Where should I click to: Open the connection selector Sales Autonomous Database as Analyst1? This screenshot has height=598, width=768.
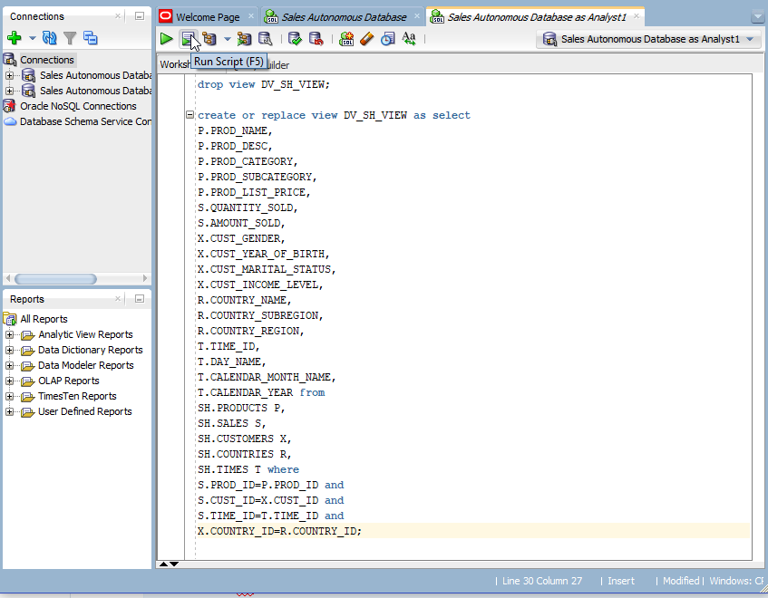(x=649, y=39)
